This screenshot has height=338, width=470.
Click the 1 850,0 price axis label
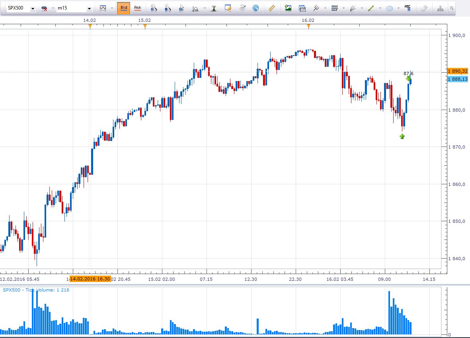pos(457,221)
